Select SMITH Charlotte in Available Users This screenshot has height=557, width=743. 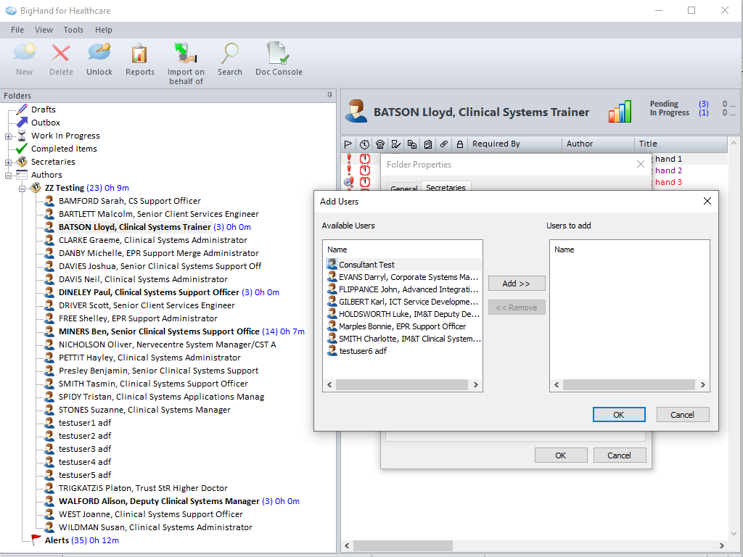coord(403,338)
